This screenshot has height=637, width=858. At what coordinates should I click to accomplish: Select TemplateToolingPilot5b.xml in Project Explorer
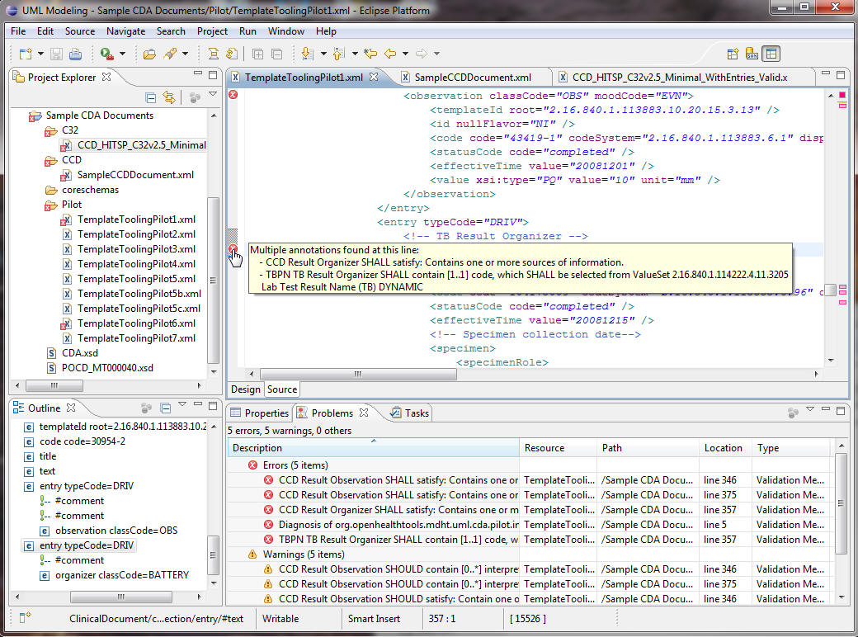139,294
